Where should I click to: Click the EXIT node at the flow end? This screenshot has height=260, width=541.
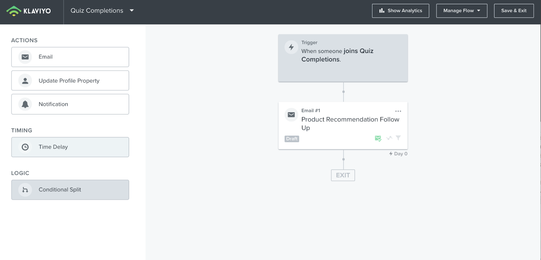[x=343, y=175]
